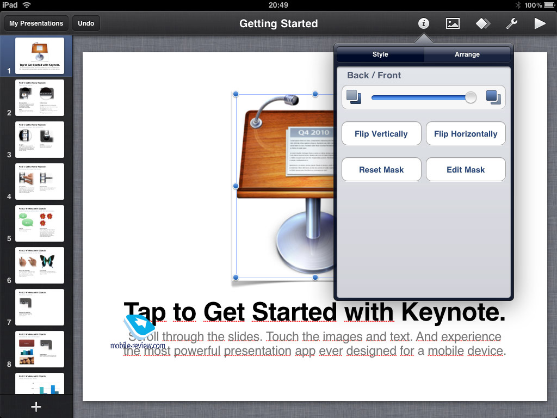Select slide 6 thumbnail
This screenshot has width=557, height=418.
pos(39,266)
